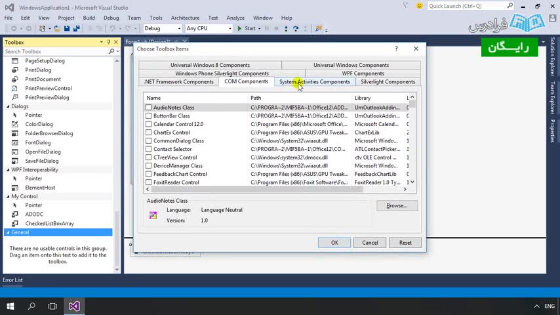
Task: Check DeviceManager Class checkbox
Action: 149,165
